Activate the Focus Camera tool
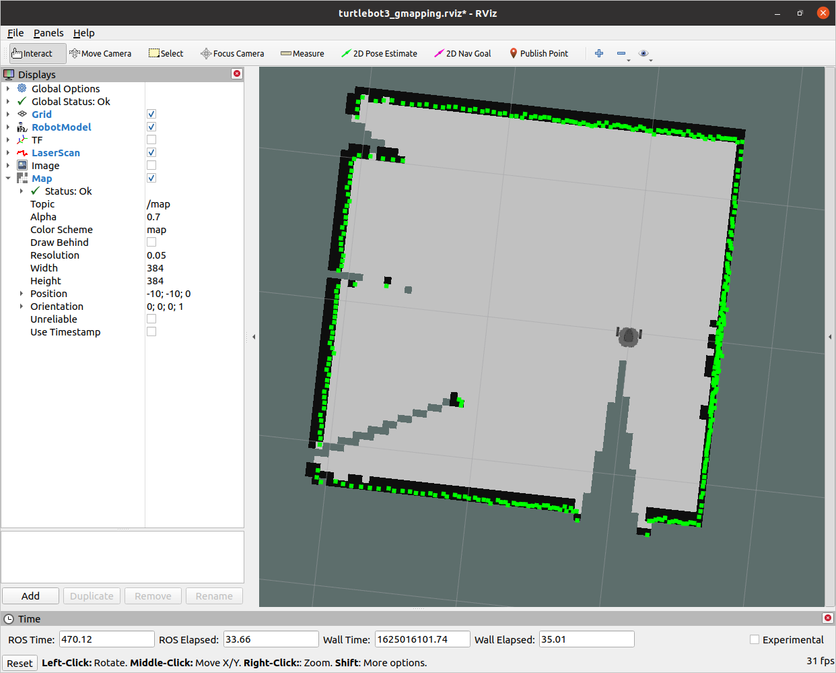The height and width of the screenshot is (673, 836). tap(232, 54)
